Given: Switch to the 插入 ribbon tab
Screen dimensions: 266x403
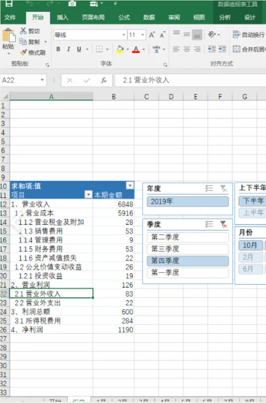Looking at the screenshot, I should [63, 17].
